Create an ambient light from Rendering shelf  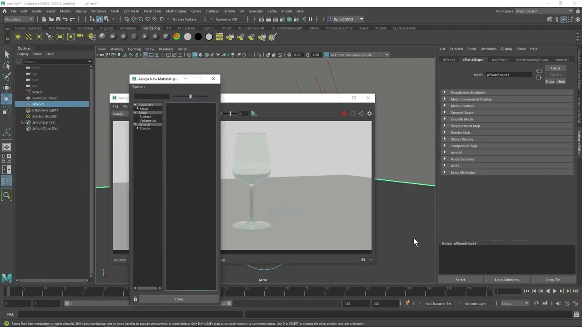click(x=18, y=37)
